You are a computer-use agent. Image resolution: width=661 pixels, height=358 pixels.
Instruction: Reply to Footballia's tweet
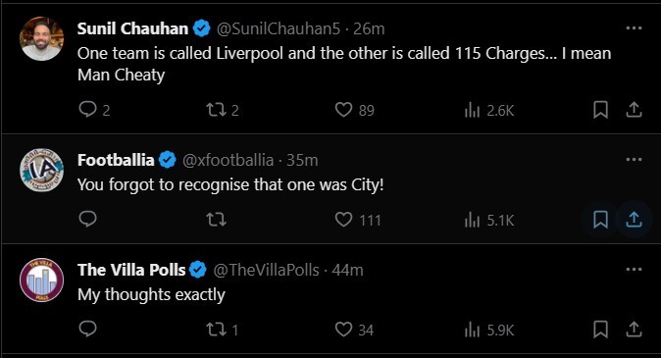pos(87,220)
